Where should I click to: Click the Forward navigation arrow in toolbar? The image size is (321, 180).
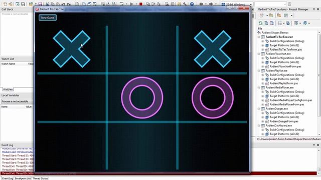pos(211,4)
